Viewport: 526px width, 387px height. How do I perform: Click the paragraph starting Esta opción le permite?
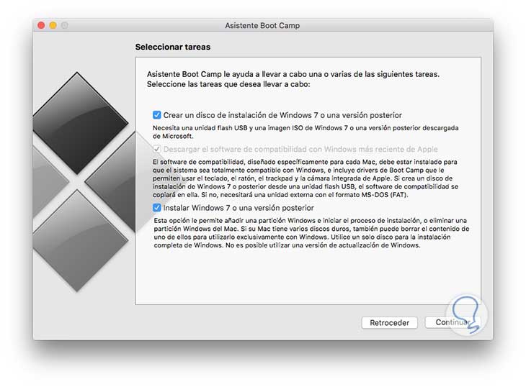pyautogui.click(x=311, y=232)
